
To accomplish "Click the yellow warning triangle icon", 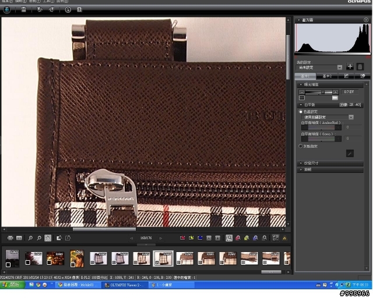I will point(285,238).
